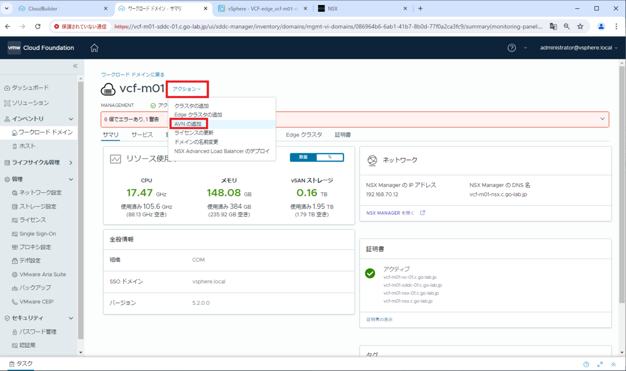
Task: Click the task panel help icon
Action: point(586,364)
